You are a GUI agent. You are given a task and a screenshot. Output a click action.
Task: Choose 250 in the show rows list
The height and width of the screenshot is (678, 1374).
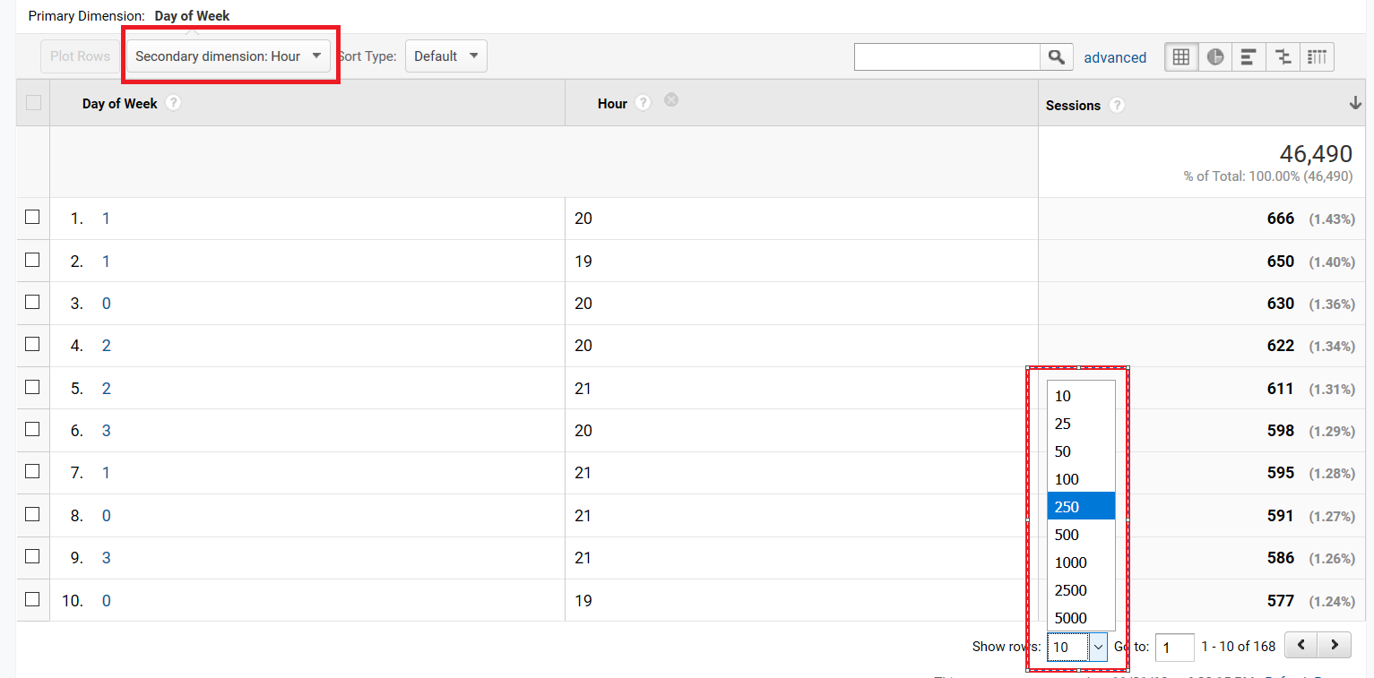(1080, 507)
